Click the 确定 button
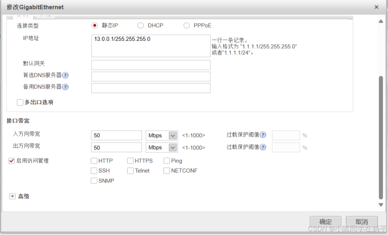 click(x=326, y=222)
